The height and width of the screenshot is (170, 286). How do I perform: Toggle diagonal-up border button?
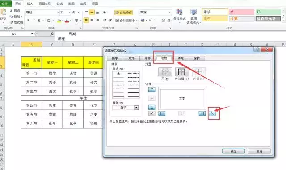(151, 113)
